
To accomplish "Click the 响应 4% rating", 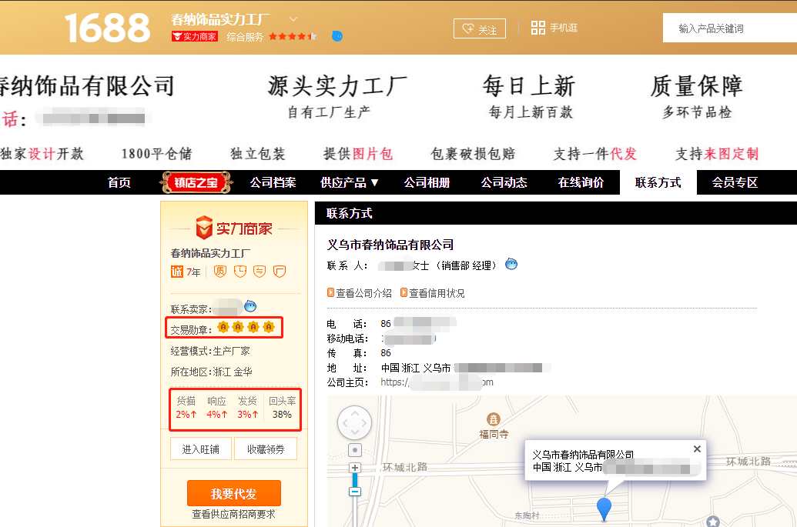I will (217, 408).
